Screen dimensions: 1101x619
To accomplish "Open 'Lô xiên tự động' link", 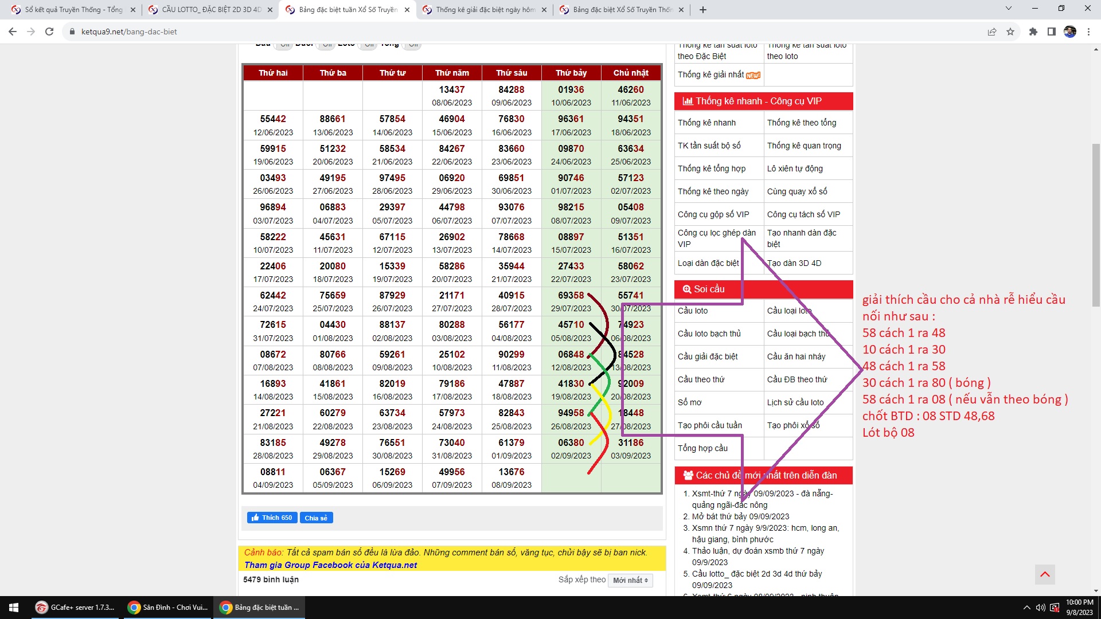I will tap(795, 169).
